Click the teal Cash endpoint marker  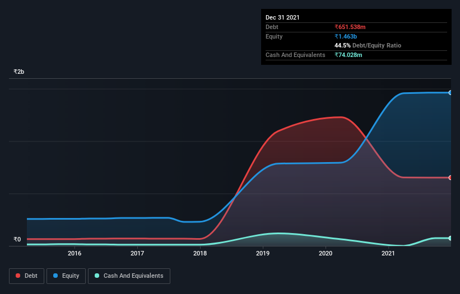tap(450, 238)
